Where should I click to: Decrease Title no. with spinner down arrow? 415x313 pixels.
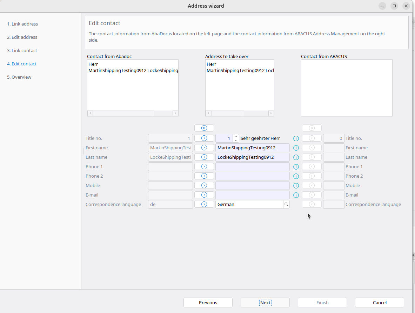tap(236, 140)
